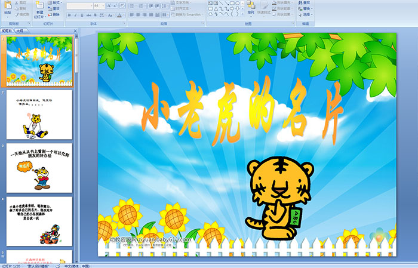Pick the isosceles triangle shape

(x=216, y=9)
